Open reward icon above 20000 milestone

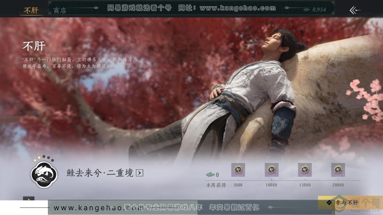point(338,170)
